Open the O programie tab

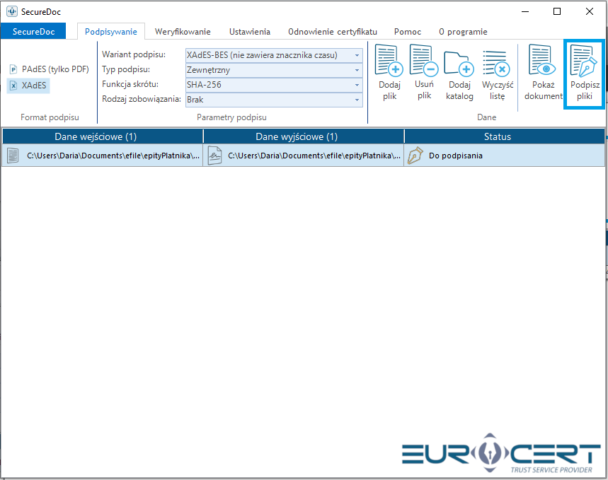463,31
